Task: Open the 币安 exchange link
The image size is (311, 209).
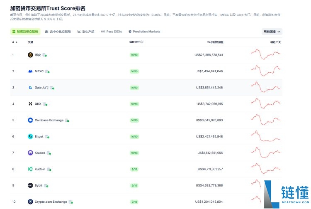Action: point(38,55)
